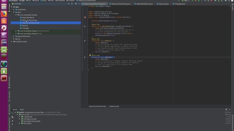This screenshot has width=234, height=131.
Task: Open the Files manager dock icon
Action: pyautogui.click(x=4, y=7)
